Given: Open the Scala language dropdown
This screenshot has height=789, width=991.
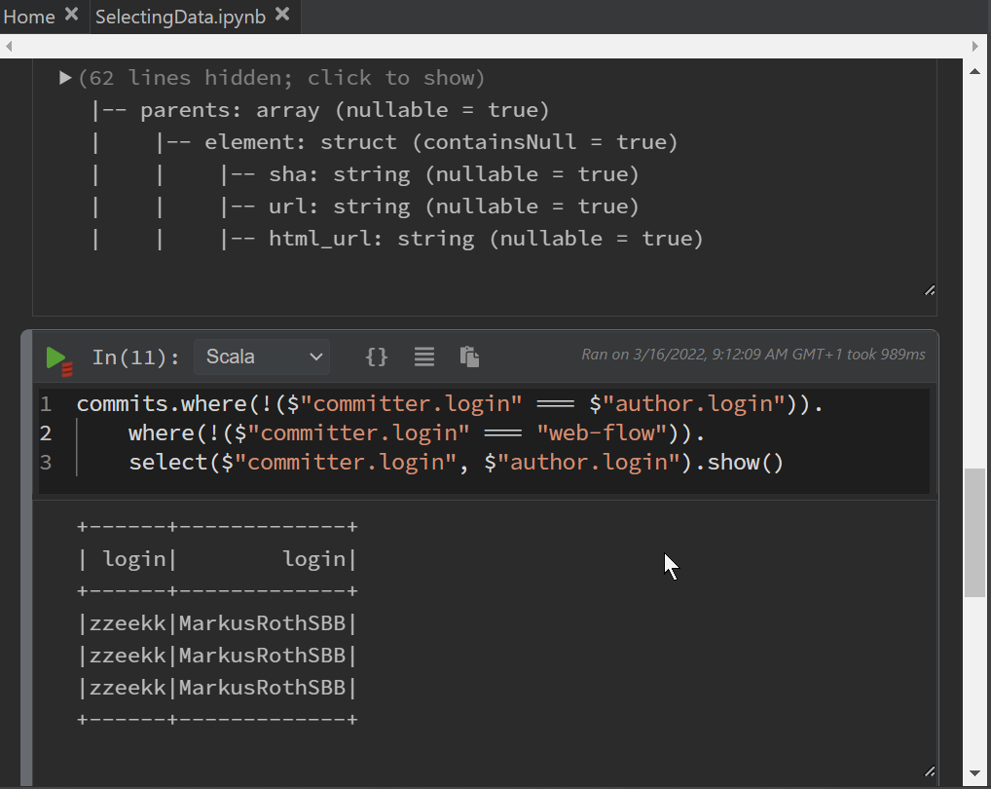Looking at the screenshot, I should (262, 357).
